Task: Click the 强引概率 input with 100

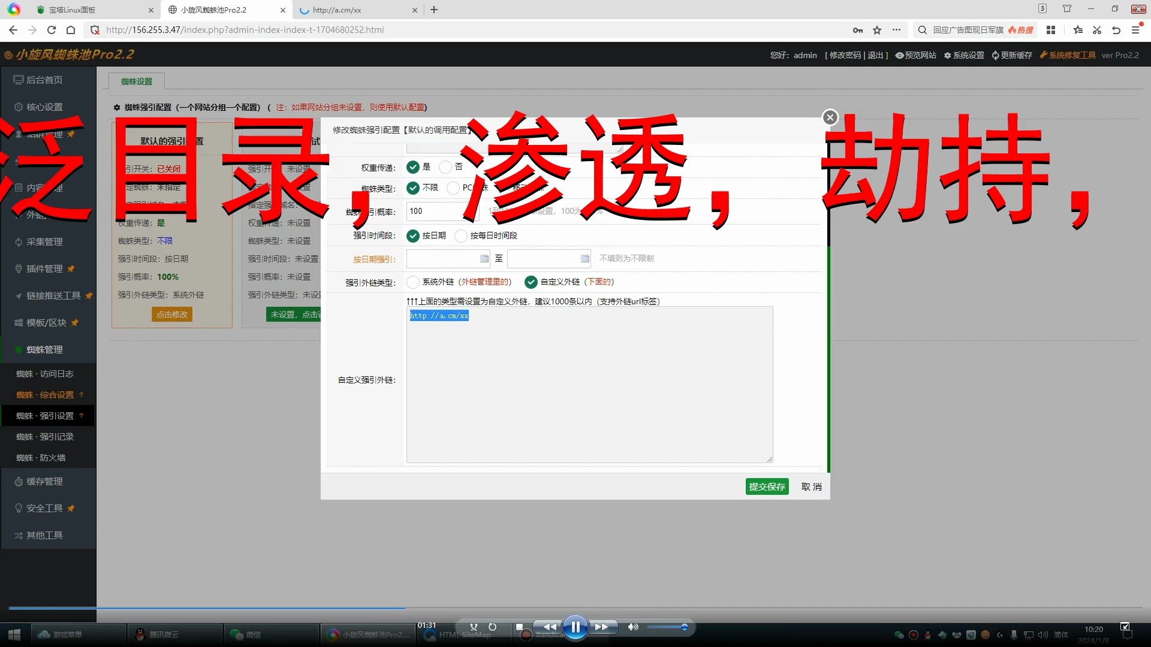Action: pyautogui.click(x=442, y=211)
